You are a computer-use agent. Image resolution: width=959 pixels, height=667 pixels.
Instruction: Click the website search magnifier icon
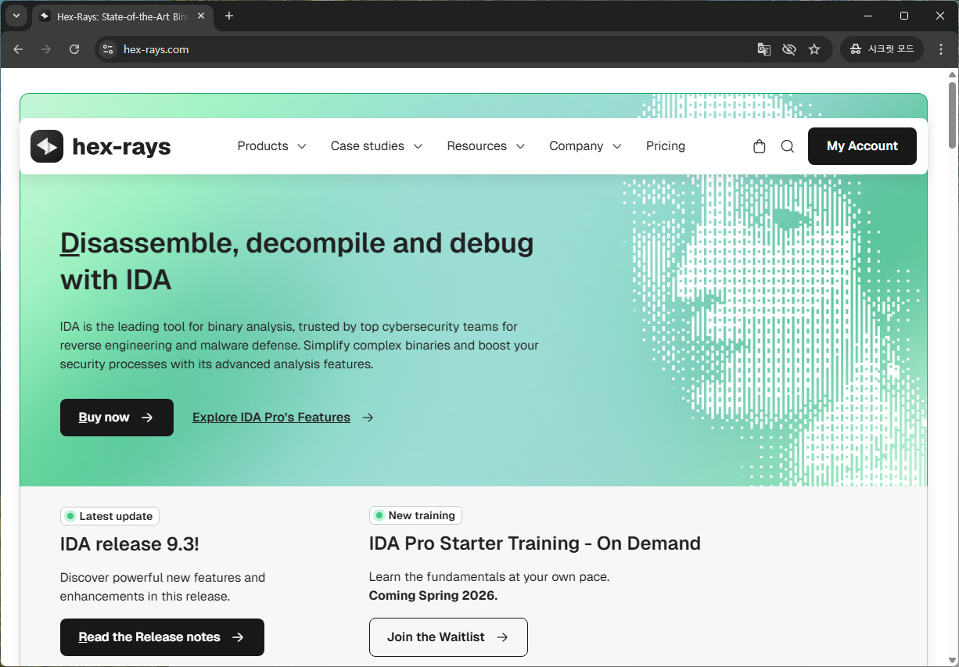click(x=788, y=146)
